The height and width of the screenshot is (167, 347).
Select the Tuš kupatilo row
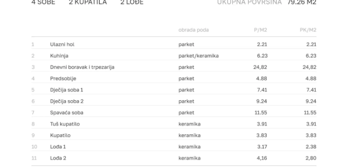pos(174,124)
